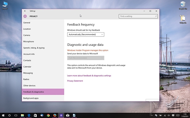Viewport: 190px width, 118px height.
Task: Select Feedback & diagnostics in sidebar
Action: point(43,92)
